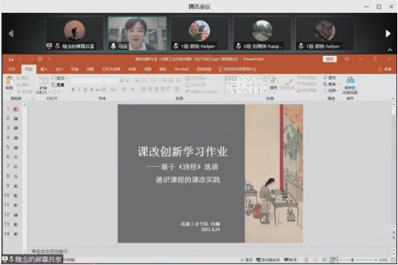Viewport: 398px width, 265px height.
Task: Click the login button in title bar
Action: click(330, 59)
